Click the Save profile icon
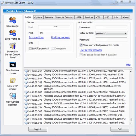This screenshot has width=136, height=136. click(x=13, y=20)
